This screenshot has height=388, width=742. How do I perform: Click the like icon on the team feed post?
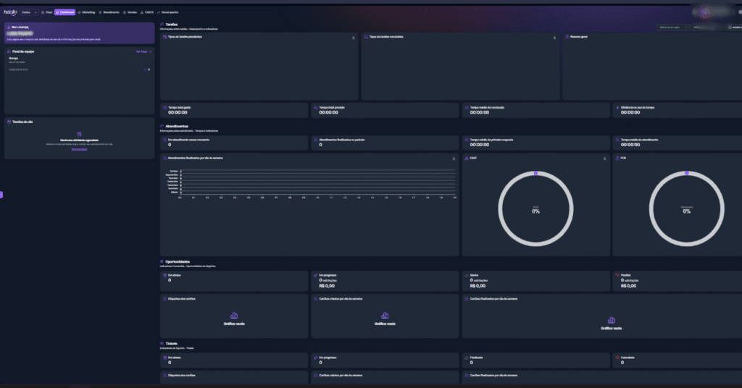tap(145, 70)
